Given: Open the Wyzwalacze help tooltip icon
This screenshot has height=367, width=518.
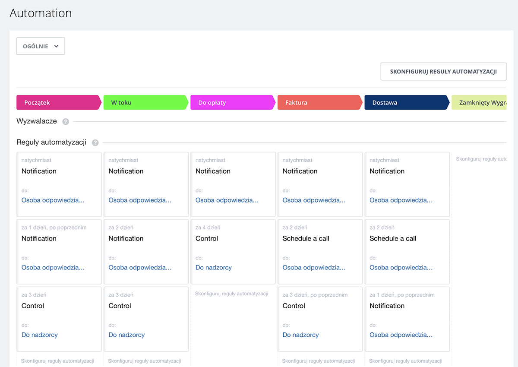Looking at the screenshot, I should [66, 121].
